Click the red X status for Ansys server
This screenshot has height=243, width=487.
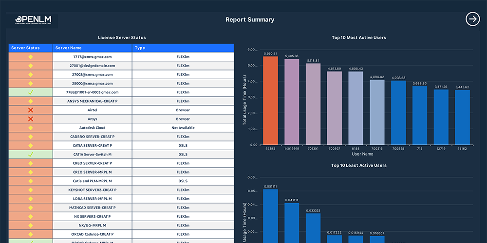[x=30, y=119]
